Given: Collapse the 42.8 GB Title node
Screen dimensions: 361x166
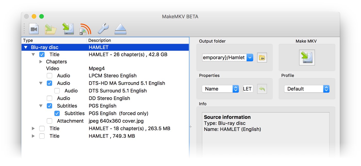Looking at the screenshot, I should 33,55.
